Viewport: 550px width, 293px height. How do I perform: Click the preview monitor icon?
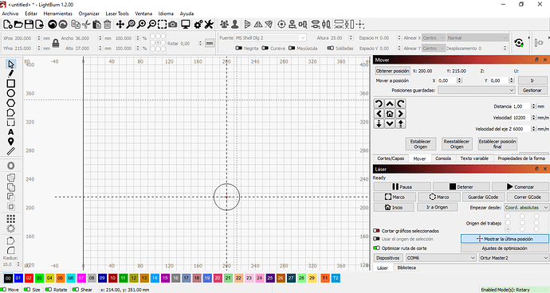tap(185, 24)
